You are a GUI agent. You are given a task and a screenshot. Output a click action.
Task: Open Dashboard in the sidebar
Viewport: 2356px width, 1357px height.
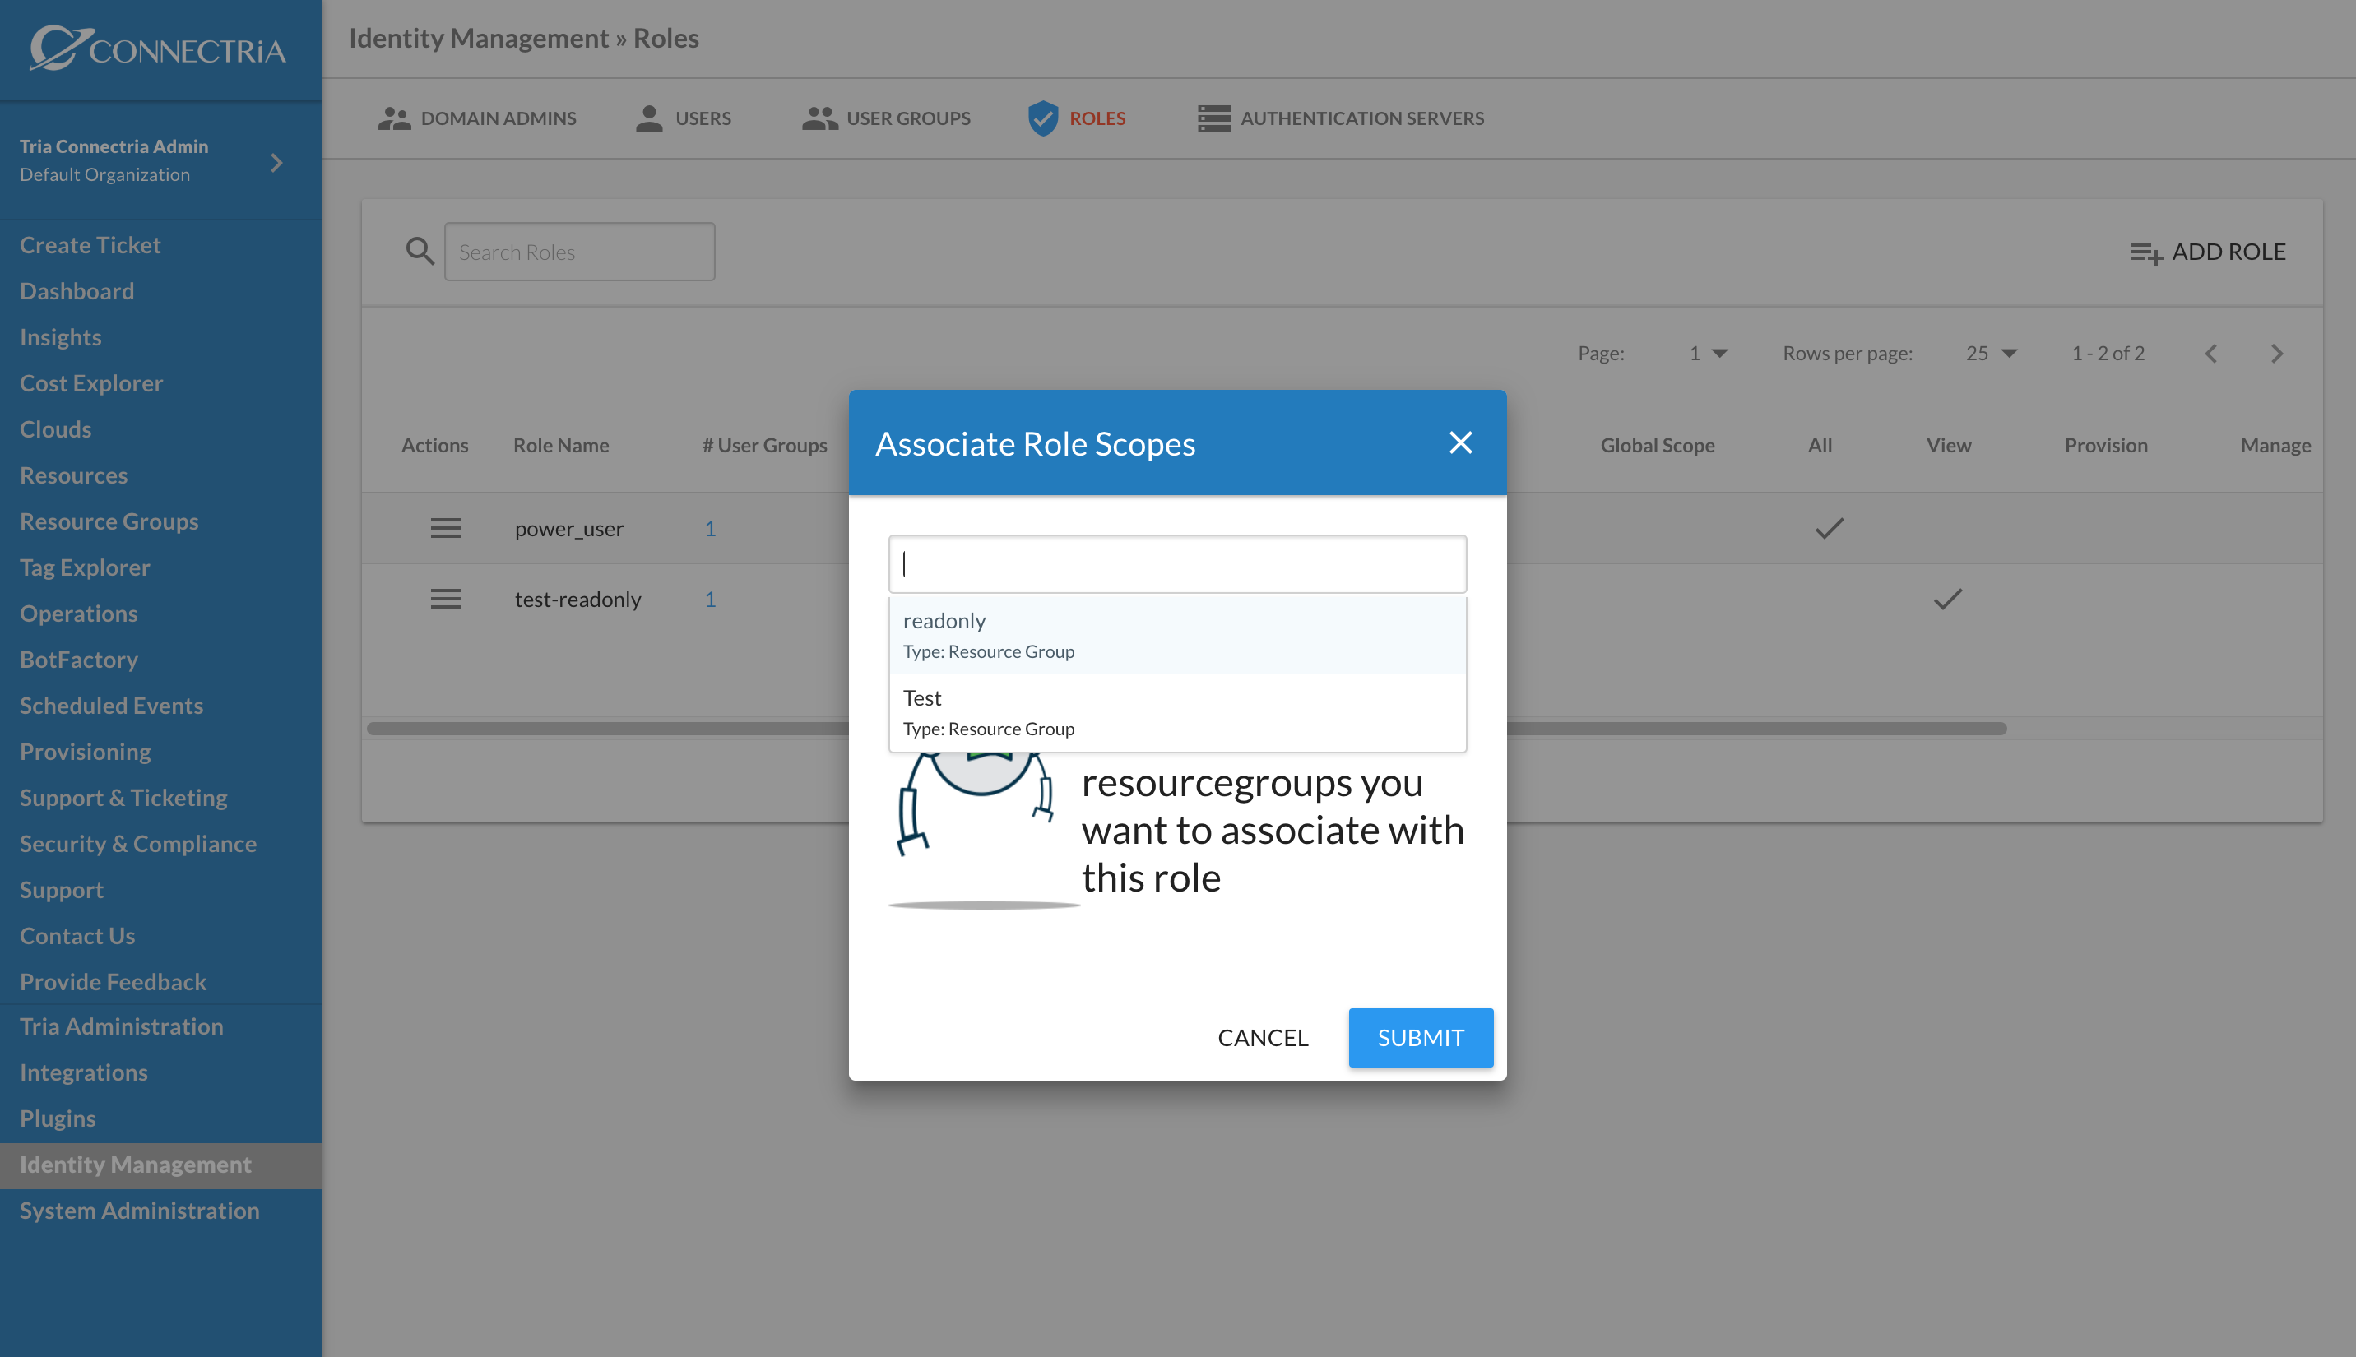point(77,291)
